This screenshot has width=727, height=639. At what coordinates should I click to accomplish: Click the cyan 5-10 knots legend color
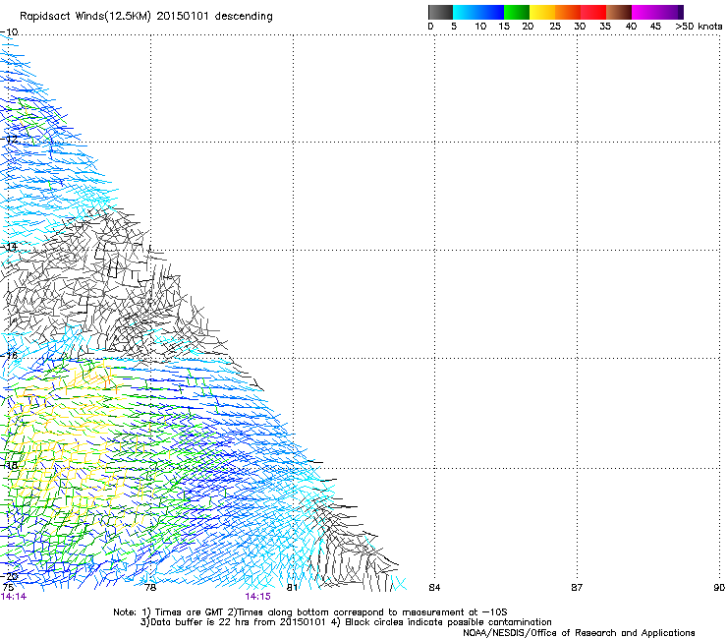click(x=465, y=12)
